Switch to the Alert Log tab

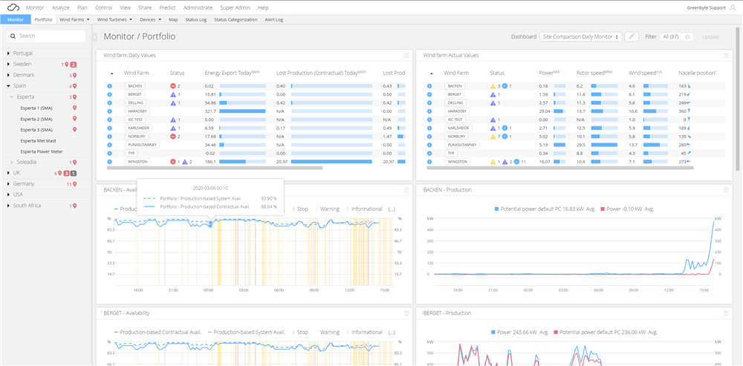(274, 19)
